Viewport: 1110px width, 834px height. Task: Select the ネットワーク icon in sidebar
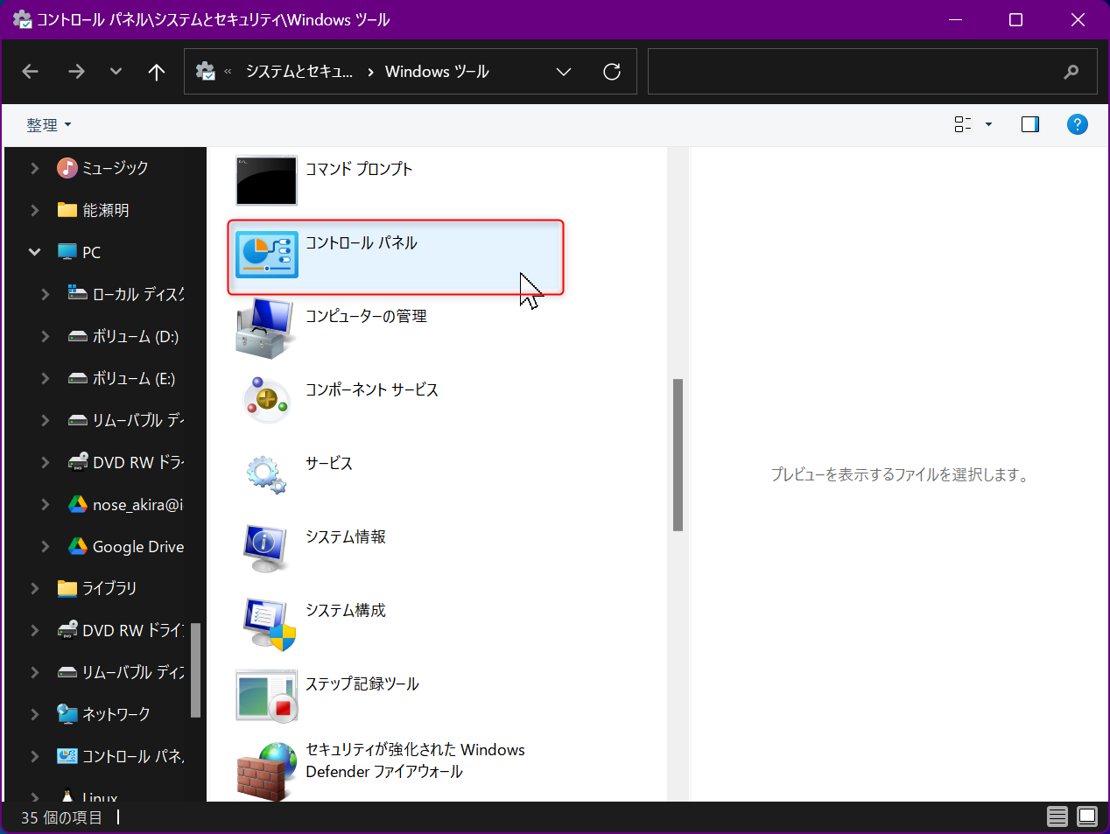(x=67, y=714)
